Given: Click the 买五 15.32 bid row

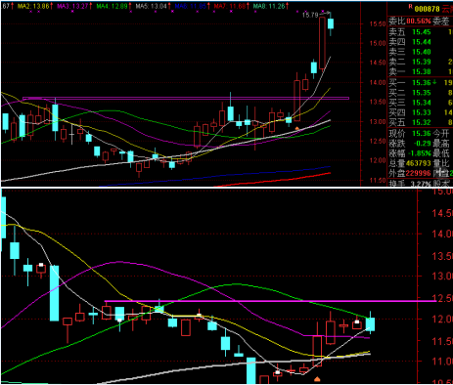Looking at the screenshot, I should (421, 122).
